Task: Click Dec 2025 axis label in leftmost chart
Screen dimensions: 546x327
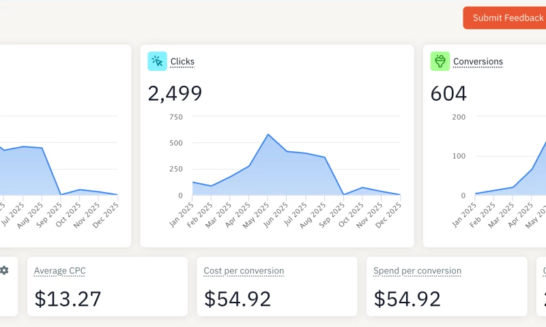Action: click(x=106, y=215)
